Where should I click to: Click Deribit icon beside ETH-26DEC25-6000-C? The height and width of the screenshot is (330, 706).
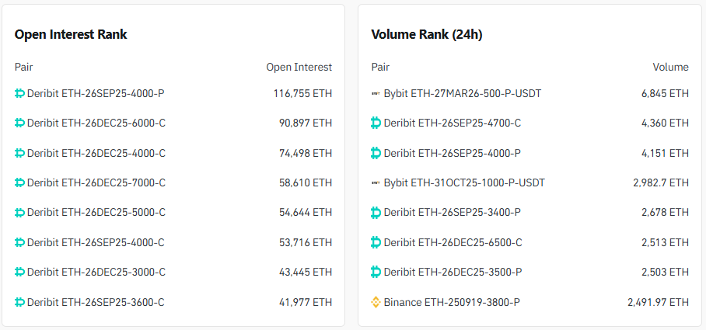point(19,123)
